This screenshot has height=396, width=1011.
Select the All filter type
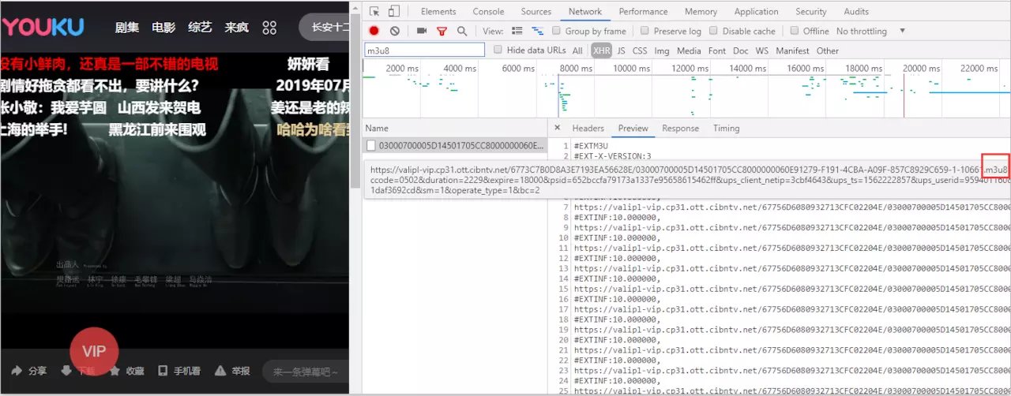click(x=577, y=50)
